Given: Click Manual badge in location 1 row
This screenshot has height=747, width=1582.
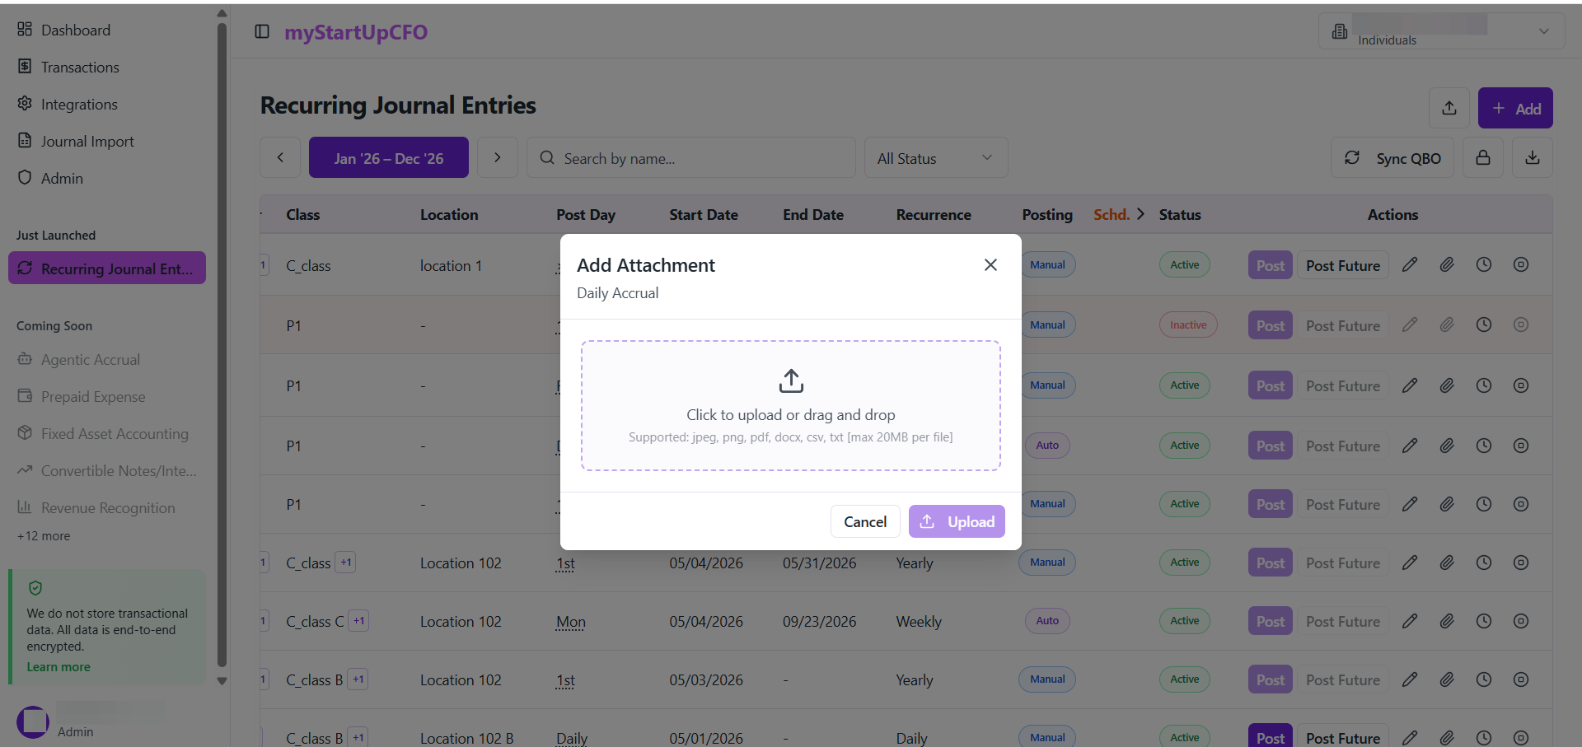Looking at the screenshot, I should (x=1047, y=264).
